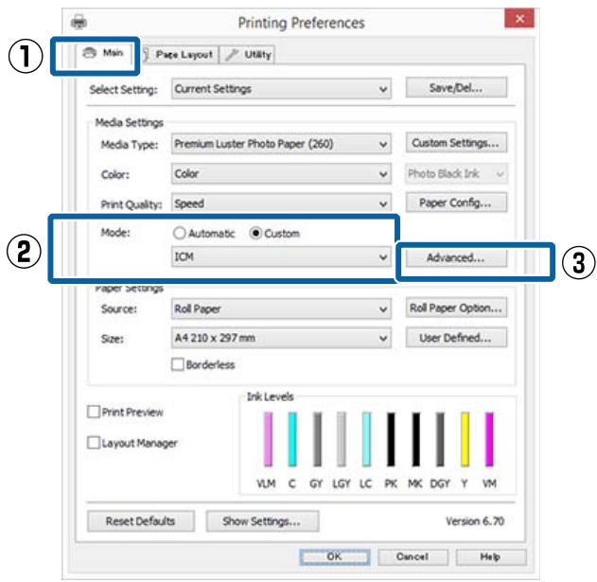This screenshot has width=597, height=582.
Task: Click the LGY light gray ink bar
Action: point(342,439)
